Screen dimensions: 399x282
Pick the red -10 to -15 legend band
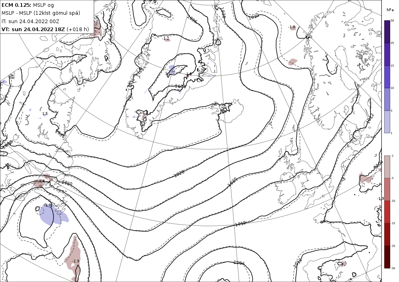(x=387, y=212)
